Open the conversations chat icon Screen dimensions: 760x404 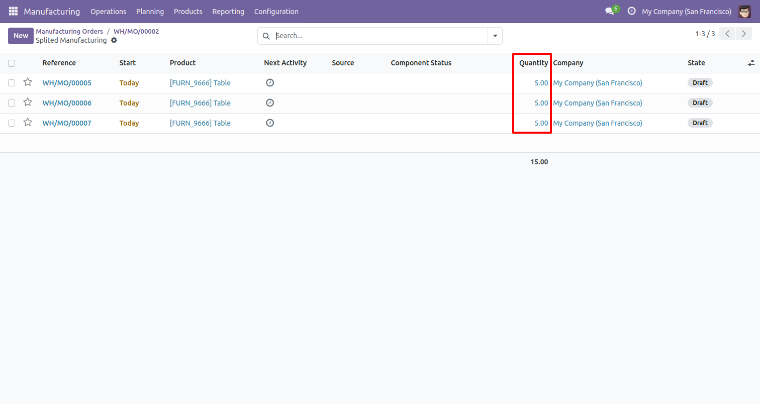(610, 11)
